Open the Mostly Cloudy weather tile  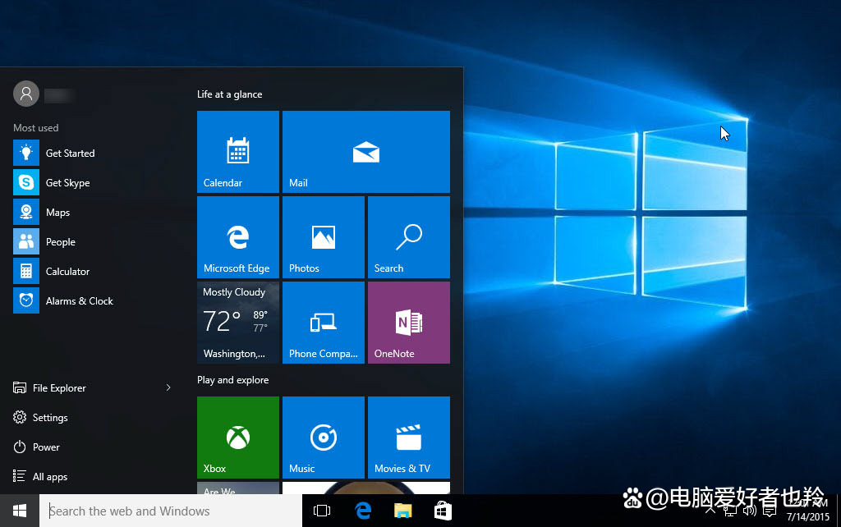point(238,323)
